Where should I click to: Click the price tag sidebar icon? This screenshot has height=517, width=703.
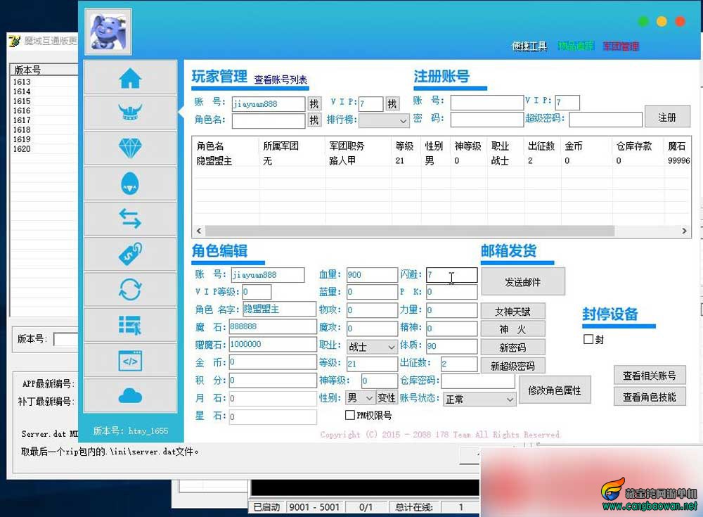(130, 255)
